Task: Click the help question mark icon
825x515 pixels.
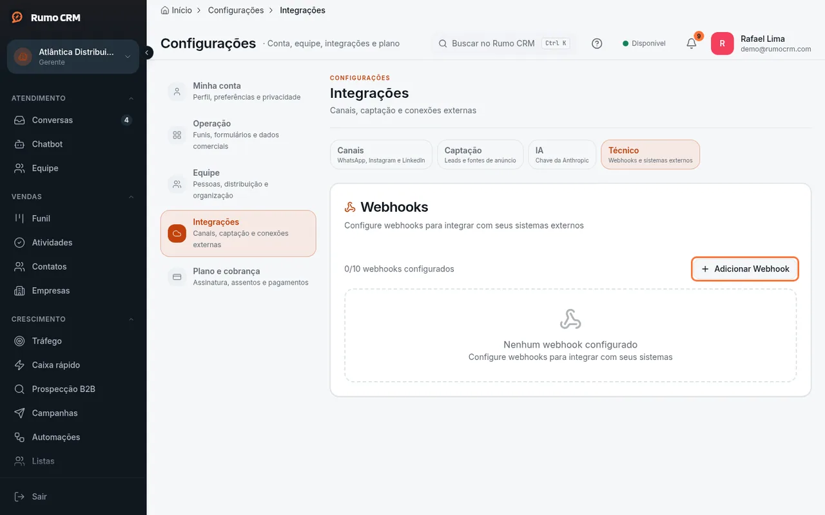Action: 597,44
